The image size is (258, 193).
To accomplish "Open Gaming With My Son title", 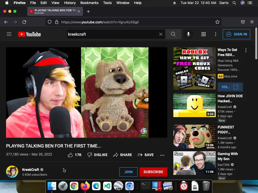I will pyautogui.click(x=228, y=156).
